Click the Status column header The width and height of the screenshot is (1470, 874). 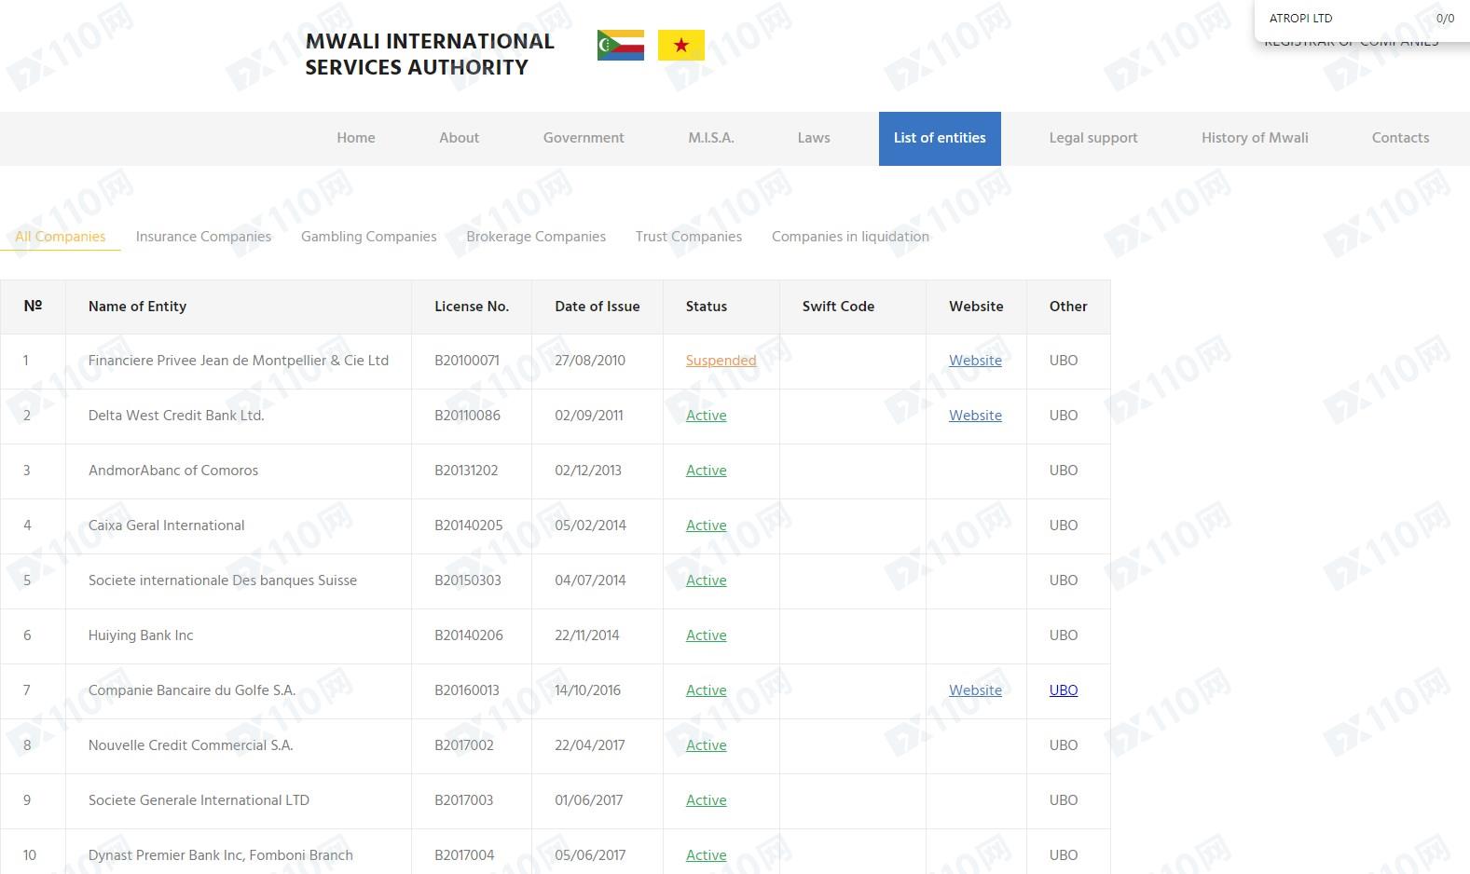coord(706,307)
